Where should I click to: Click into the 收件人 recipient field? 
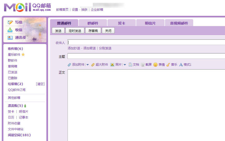(146, 42)
